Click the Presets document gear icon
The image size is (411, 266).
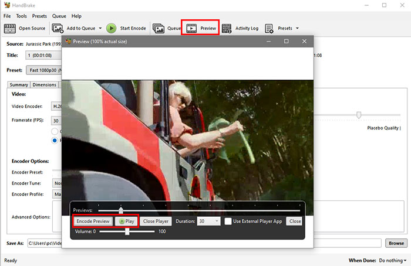[x=269, y=28]
